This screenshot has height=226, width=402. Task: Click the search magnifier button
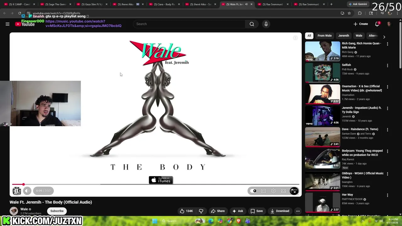click(x=252, y=24)
